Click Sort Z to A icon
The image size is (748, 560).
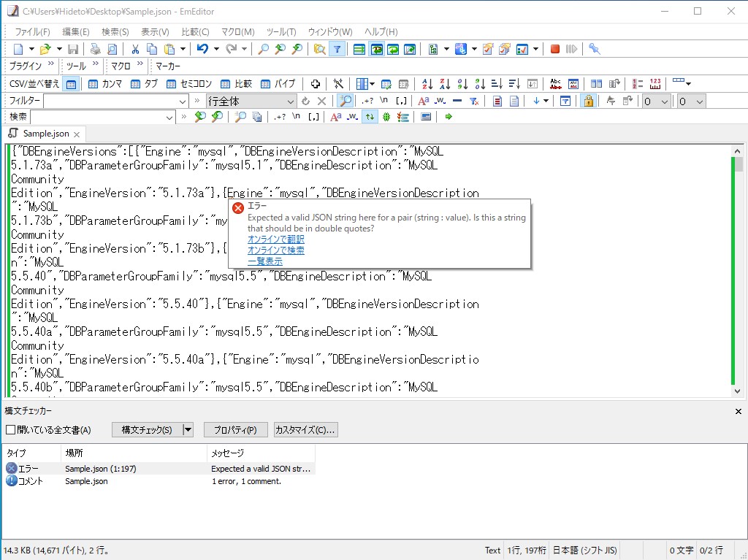(445, 84)
